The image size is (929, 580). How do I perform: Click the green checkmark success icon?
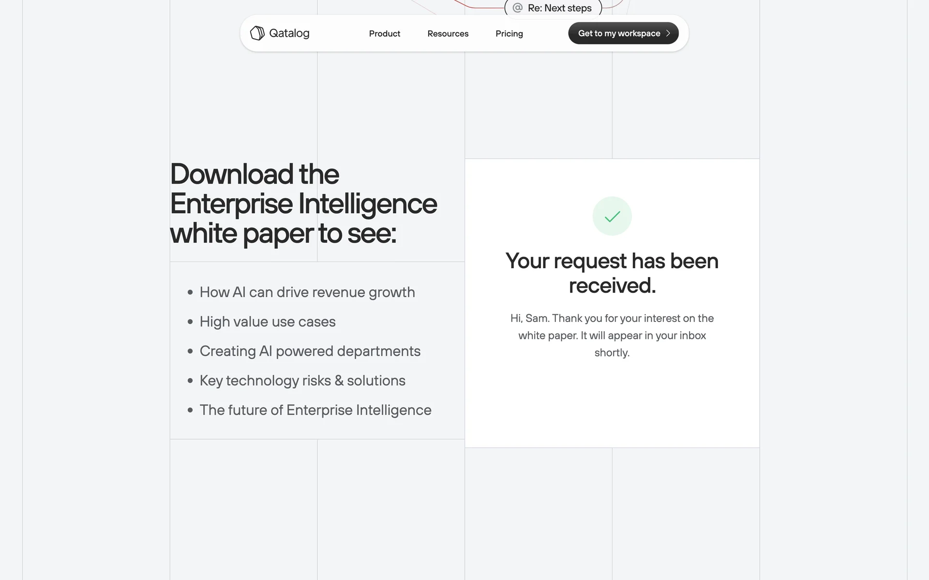(x=612, y=216)
